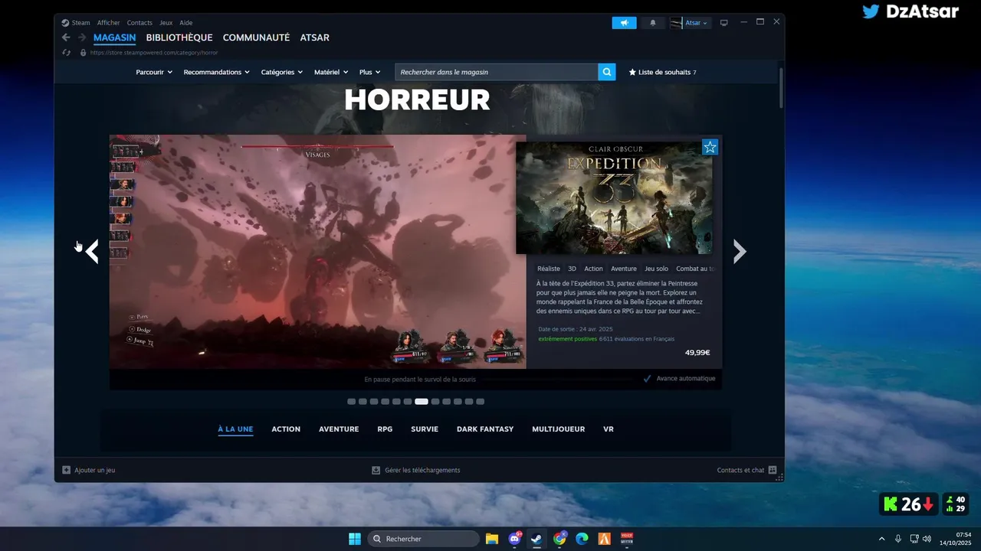Show previous carousel game
The image size is (981, 551).
92,251
